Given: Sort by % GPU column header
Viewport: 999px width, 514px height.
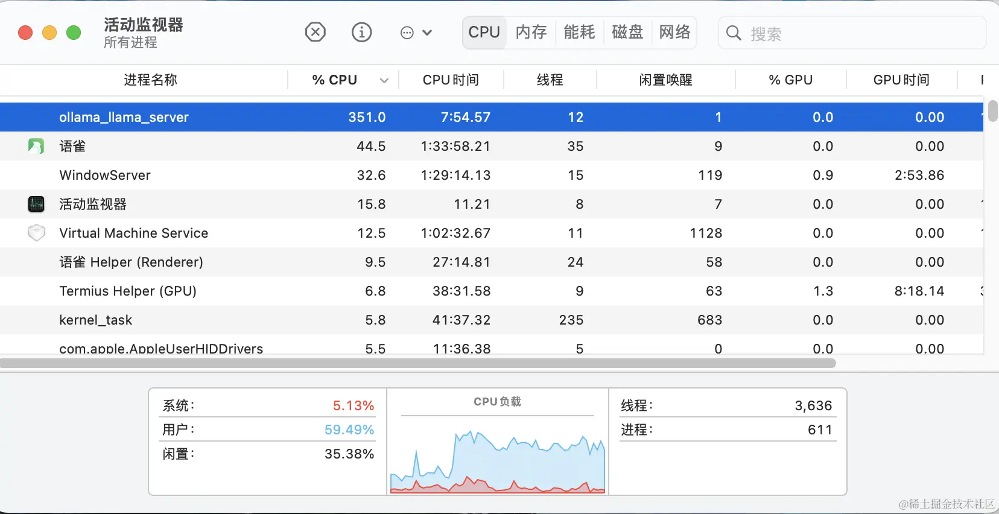Looking at the screenshot, I should pos(790,80).
